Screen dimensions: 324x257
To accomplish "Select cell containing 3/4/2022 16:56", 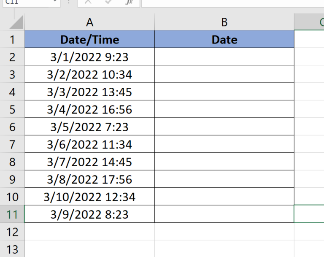I will pyautogui.click(x=89, y=109).
